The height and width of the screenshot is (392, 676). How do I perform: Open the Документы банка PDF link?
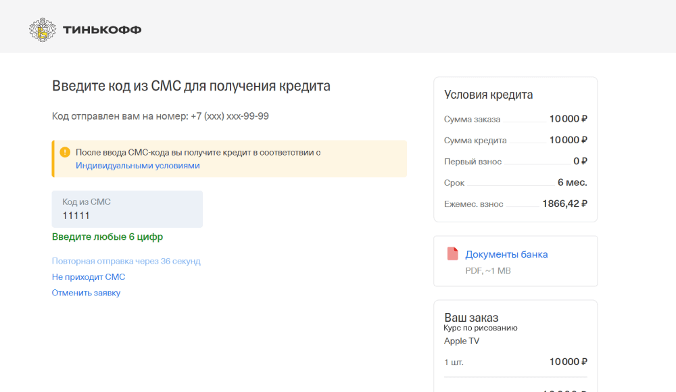point(507,253)
